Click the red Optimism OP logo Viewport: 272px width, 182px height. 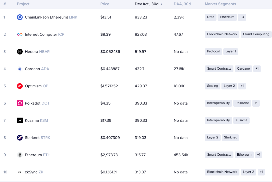pyautogui.click(x=20, y=86)
